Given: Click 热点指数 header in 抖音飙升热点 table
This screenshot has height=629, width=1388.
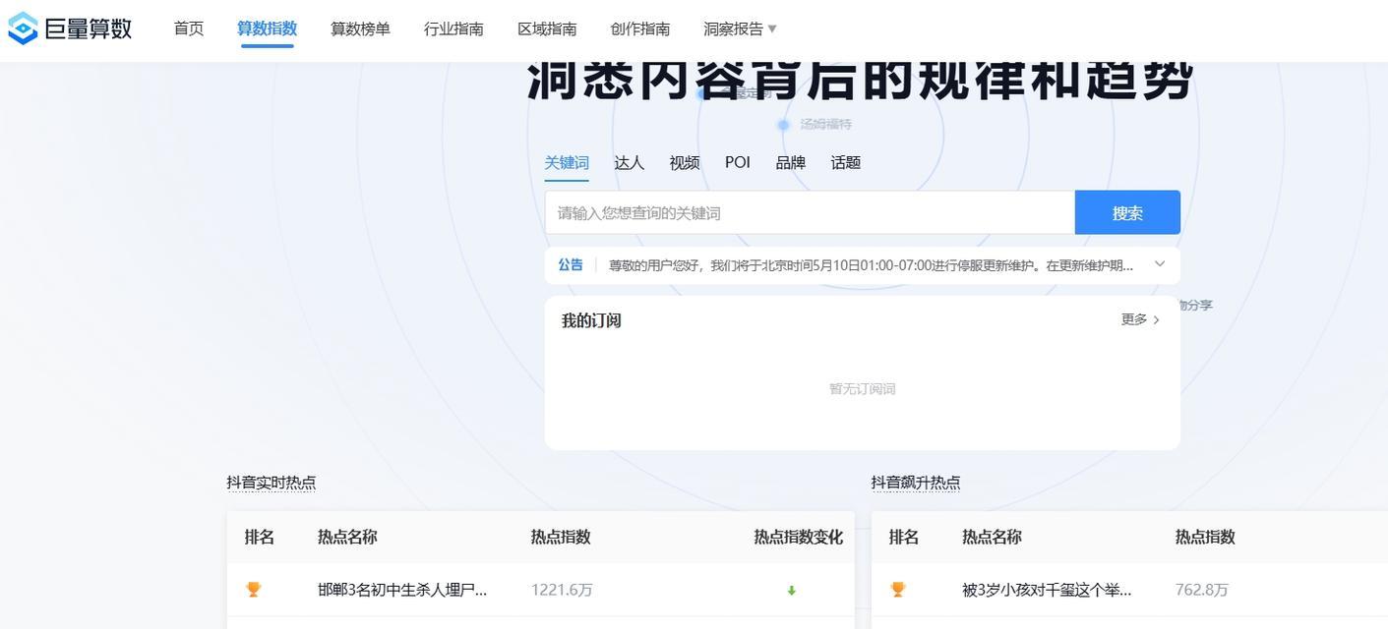Looking at the screenshot, I should coord(1205,537).
